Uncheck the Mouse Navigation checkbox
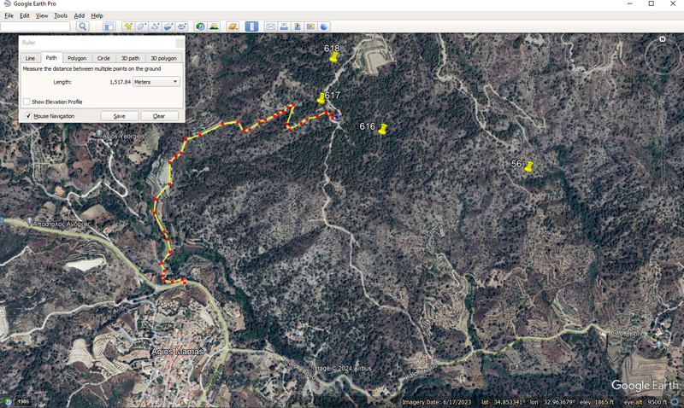Screen dimensions: 684x408 [27, 115]
